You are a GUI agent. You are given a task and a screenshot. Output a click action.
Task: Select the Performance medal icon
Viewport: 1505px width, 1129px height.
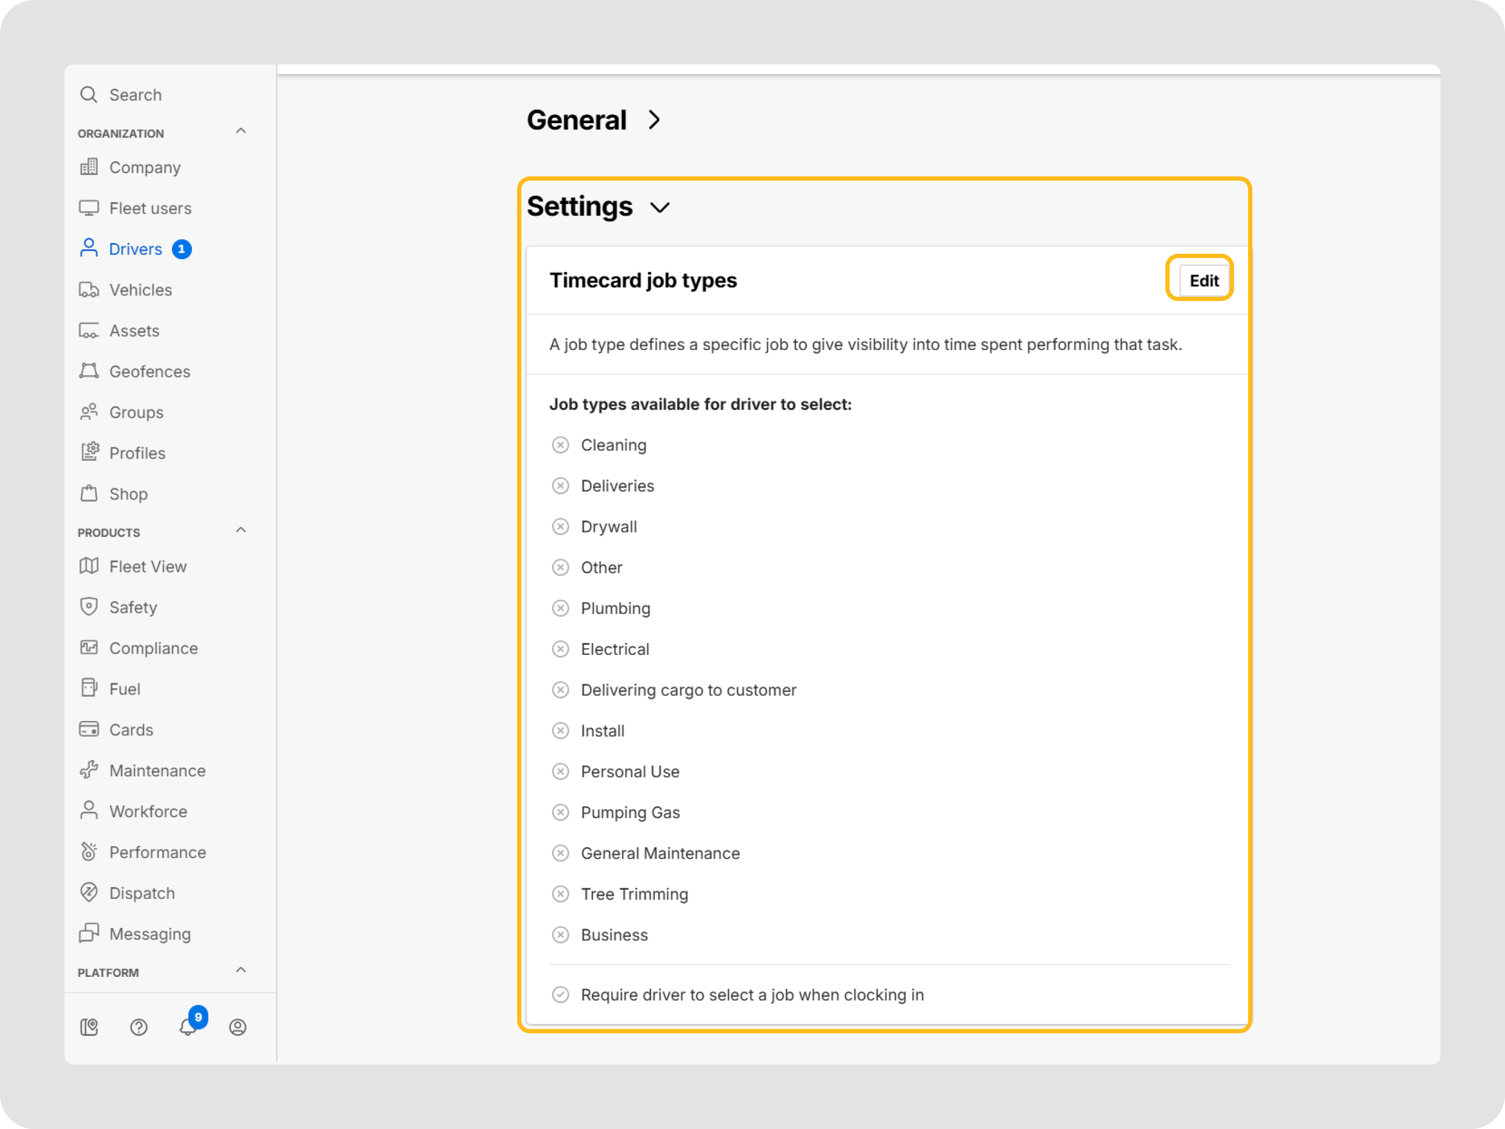(89, 852)
